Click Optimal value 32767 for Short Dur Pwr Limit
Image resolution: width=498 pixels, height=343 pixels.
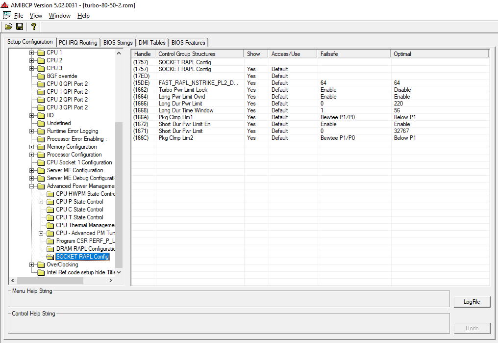tap(401, 131)
